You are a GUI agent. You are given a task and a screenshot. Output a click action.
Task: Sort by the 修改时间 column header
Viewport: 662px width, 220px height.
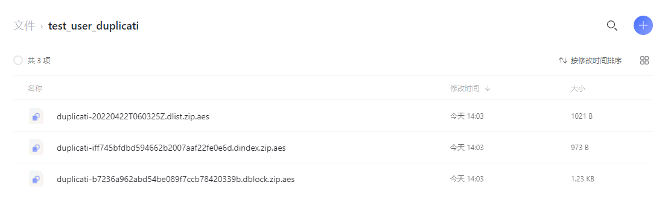[x=465, y=89]
